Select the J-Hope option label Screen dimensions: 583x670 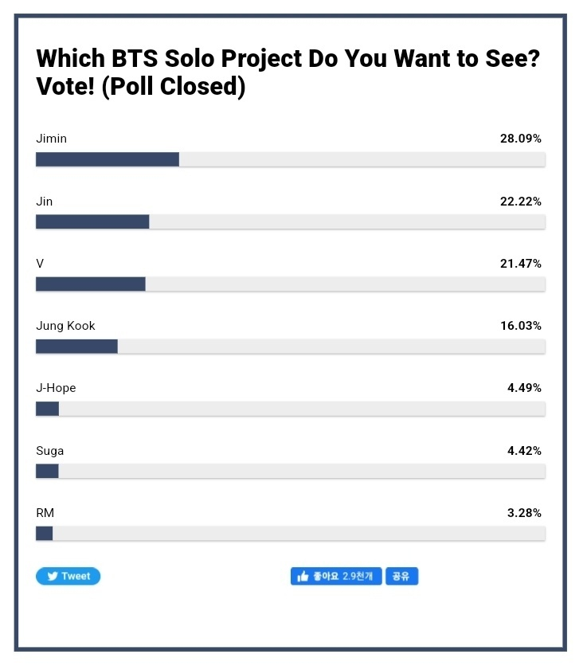(x=56, y=388)
